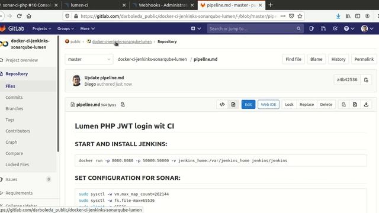The height and width of the screenshot is (213, 379).
Task: Click Blame button
Action: point(316,59)
